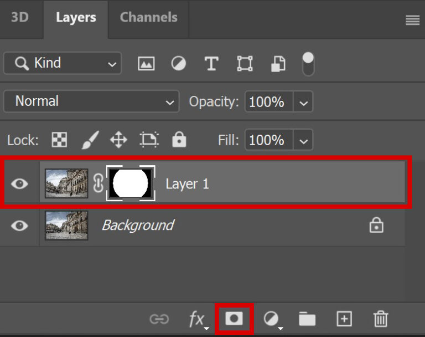Switch to the 3D tab

(20, 17)
